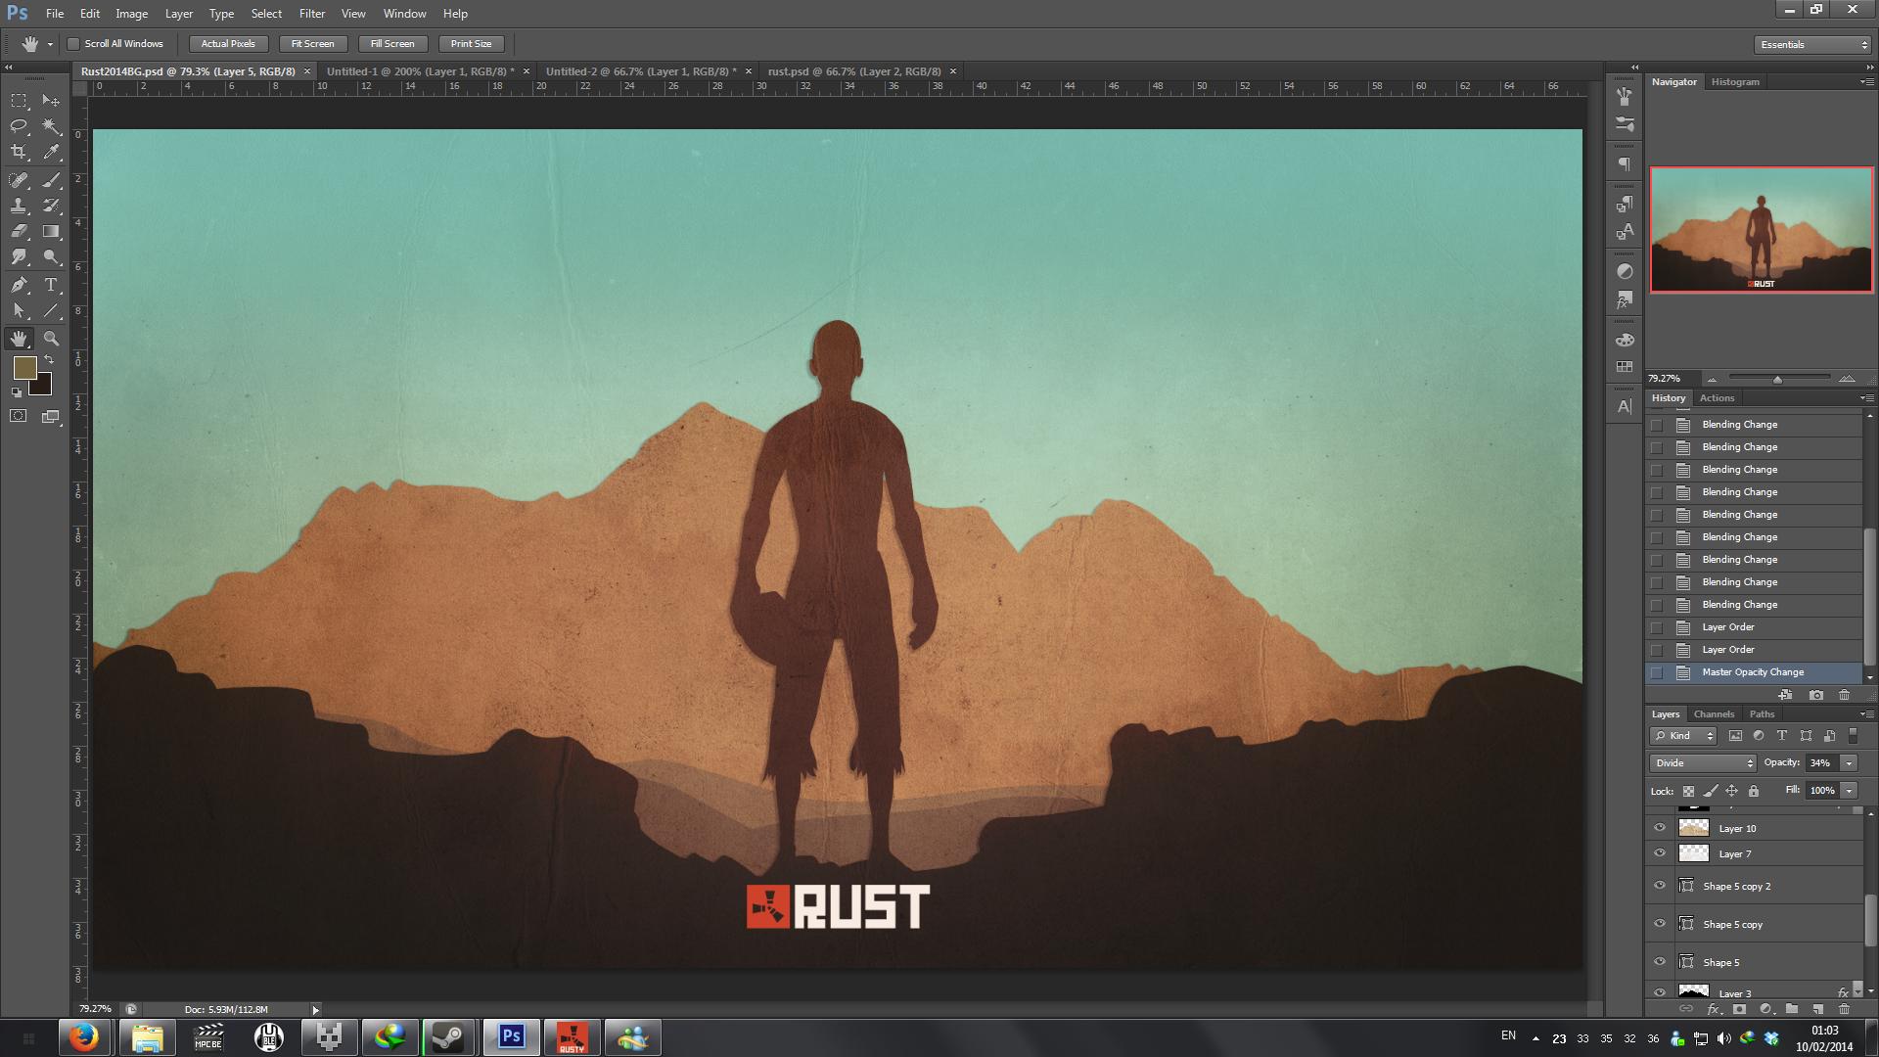Viewport: 1879px width, 1057px height.
Task: Swap foreground and background colors
Action: [49, 360]
